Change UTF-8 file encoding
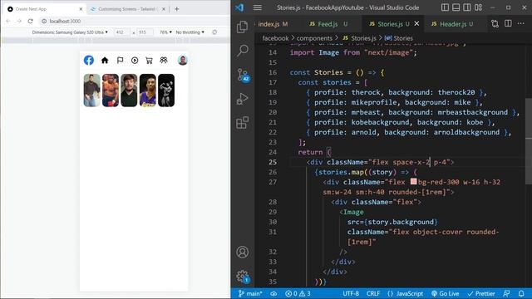Screen dimensions: 532x299 click(x=351, y=293)
